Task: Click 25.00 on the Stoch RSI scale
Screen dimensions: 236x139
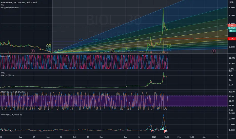Action: [231, 106]
